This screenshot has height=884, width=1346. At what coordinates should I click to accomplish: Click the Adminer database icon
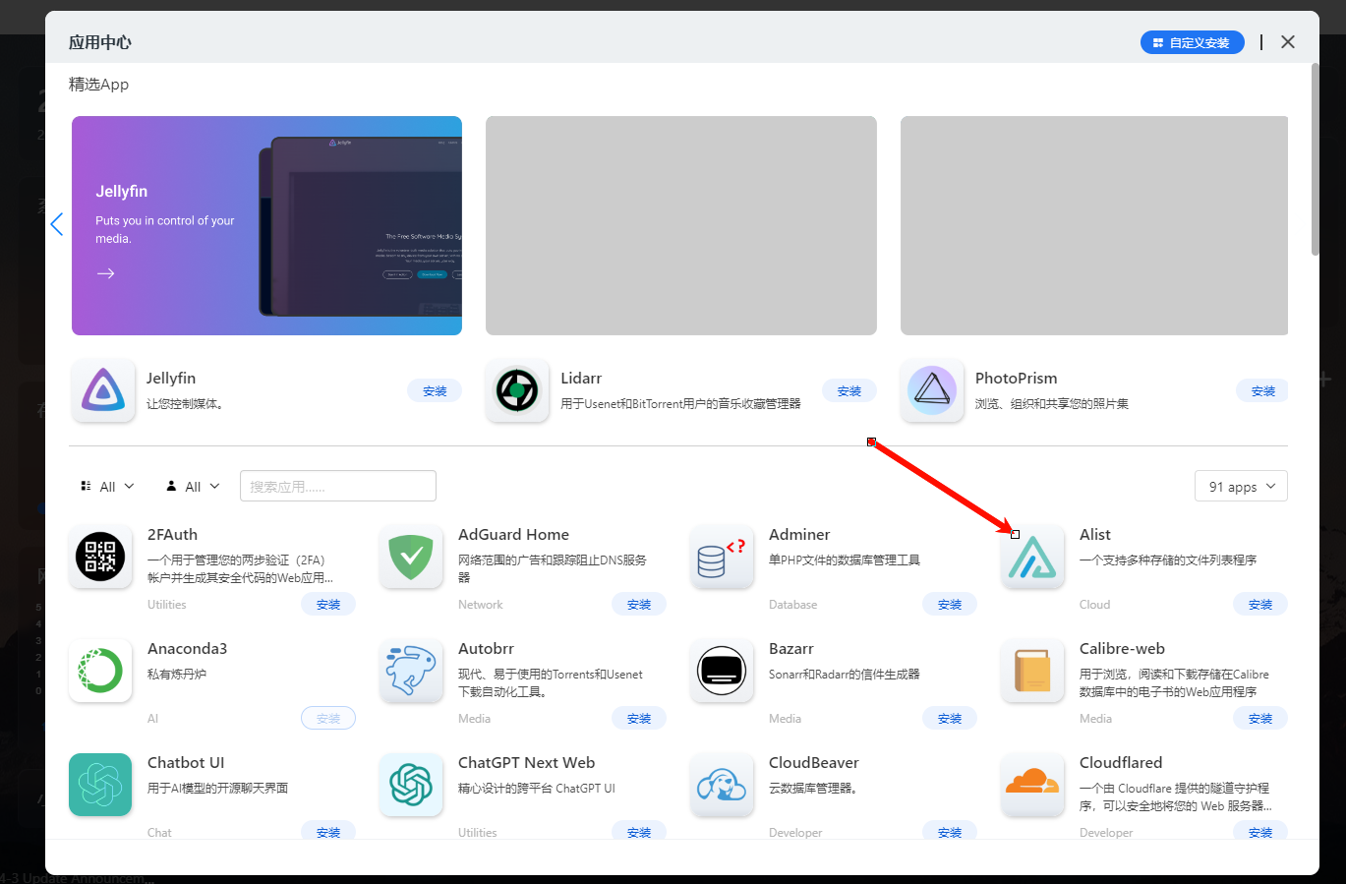tap(722, 557)
